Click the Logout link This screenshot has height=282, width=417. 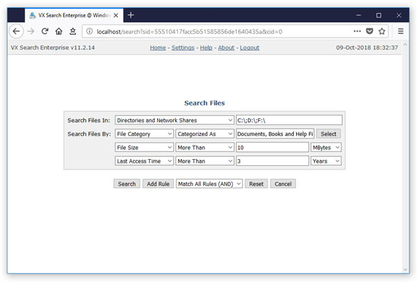coord(250,48)
